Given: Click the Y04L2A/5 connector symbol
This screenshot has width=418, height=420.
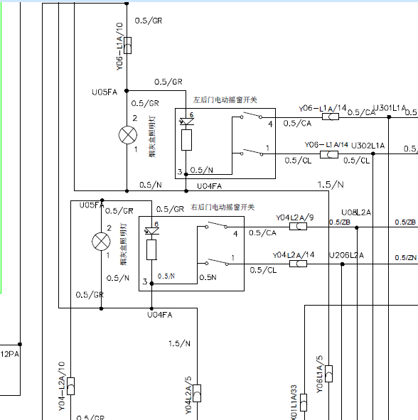Looking at the screenshot, I should click(197, 393).
